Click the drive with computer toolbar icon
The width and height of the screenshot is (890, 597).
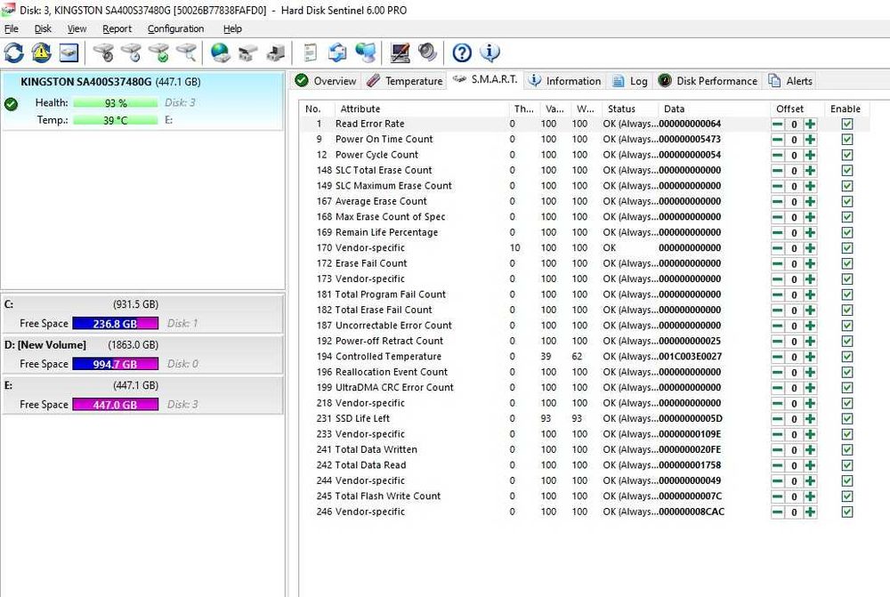pyautogui.click(x=275, y=52)
